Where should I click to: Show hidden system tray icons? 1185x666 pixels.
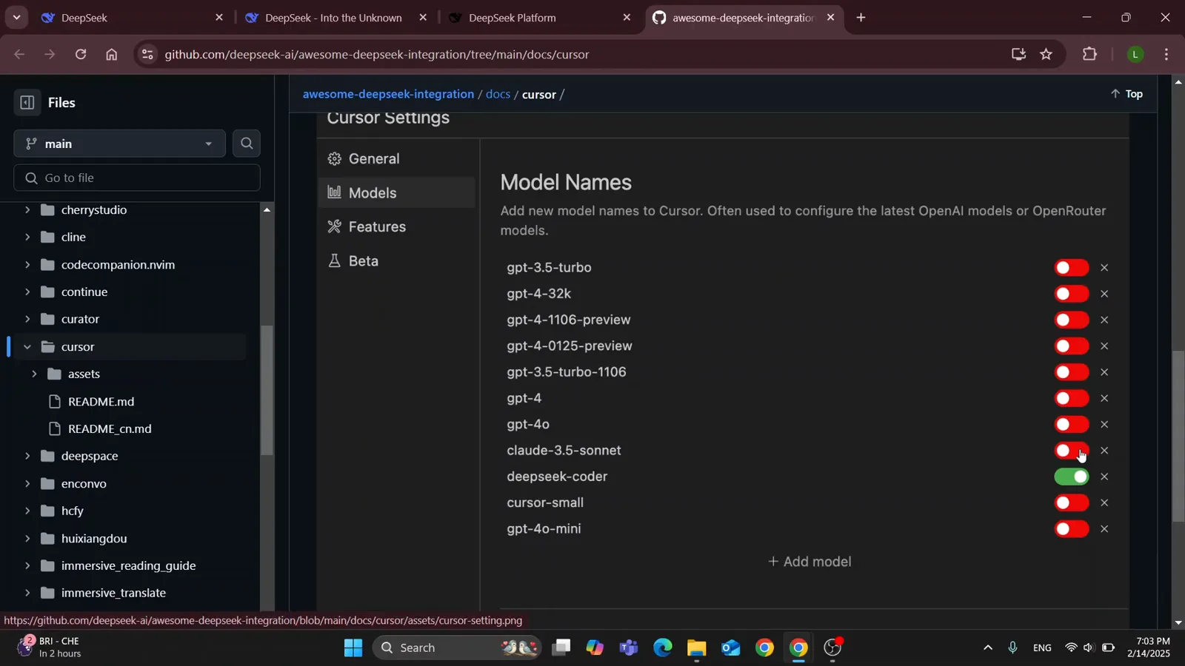987,648
